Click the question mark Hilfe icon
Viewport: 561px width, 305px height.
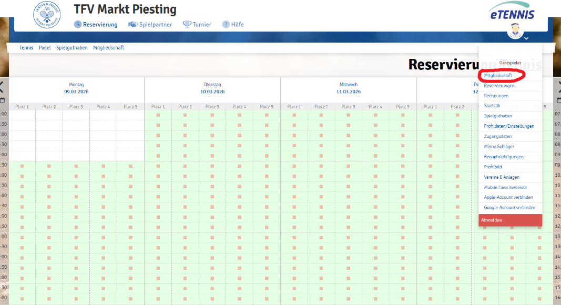tap(226, 24)
